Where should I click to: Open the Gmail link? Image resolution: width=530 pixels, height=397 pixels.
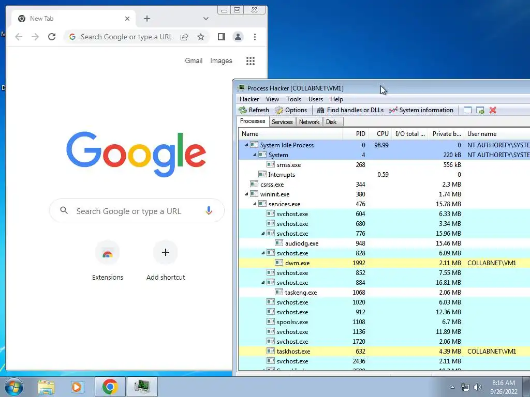194,61
